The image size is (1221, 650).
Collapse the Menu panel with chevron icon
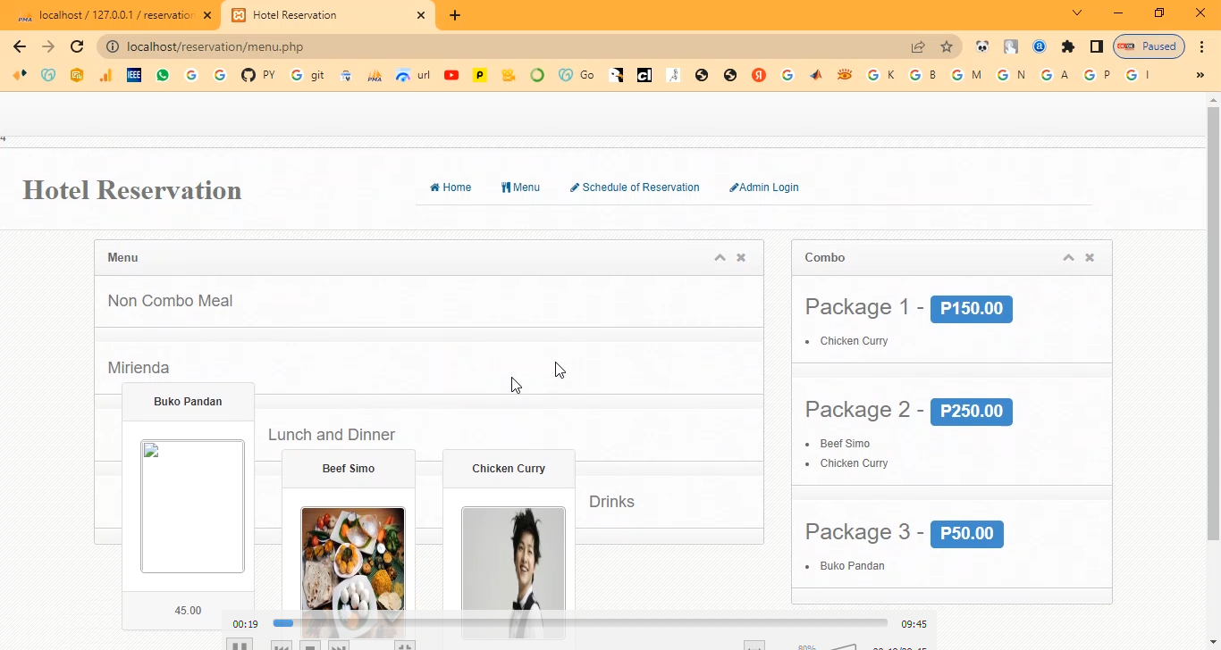(720, 258)
